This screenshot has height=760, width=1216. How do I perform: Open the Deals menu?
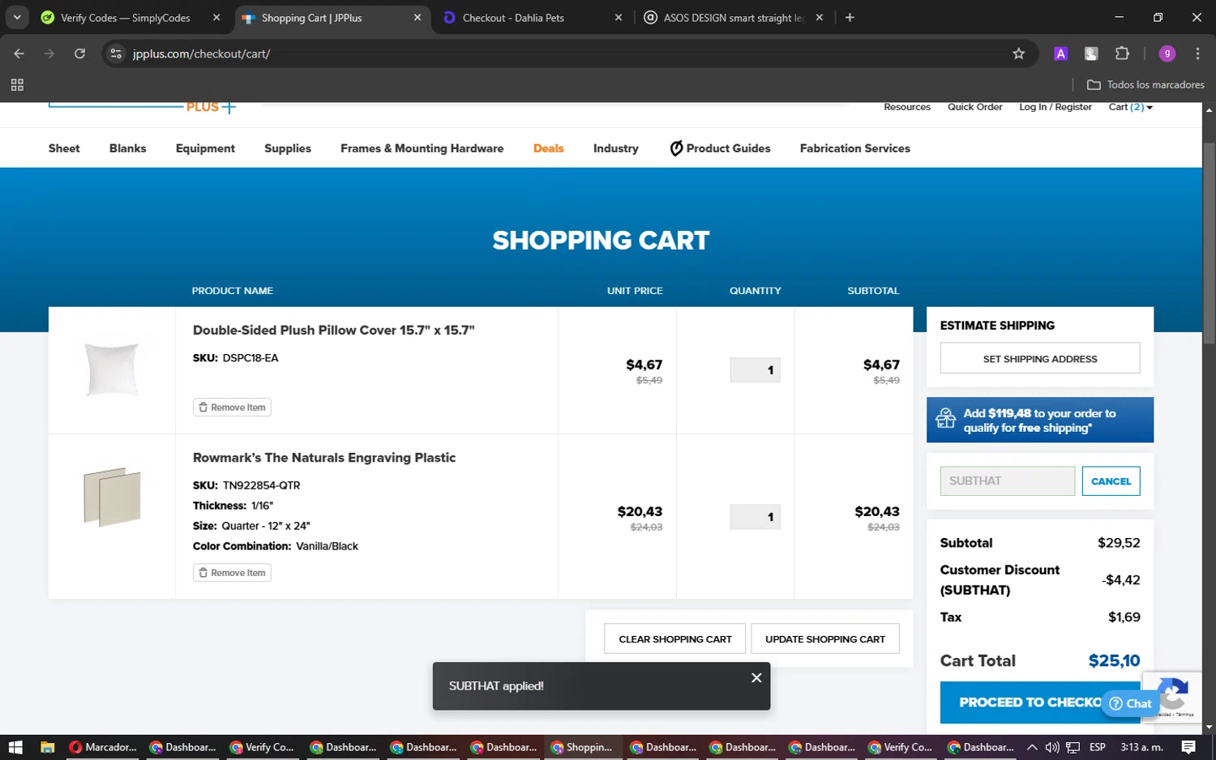point(549,148)
